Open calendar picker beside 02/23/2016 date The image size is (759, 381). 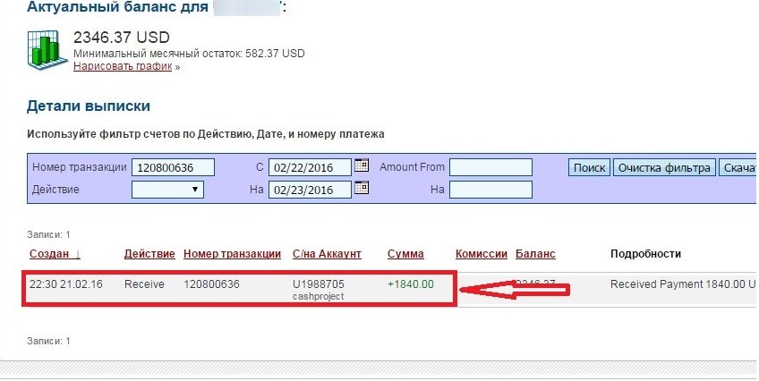tap(362, 188)
